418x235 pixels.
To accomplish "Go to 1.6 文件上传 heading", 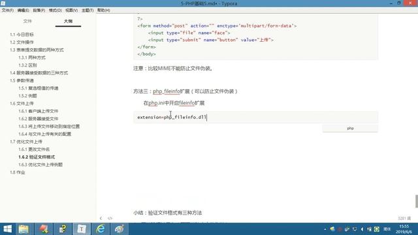I will [22, 103].
